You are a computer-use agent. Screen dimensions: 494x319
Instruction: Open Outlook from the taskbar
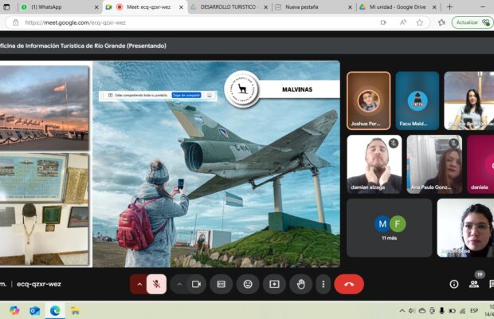pyautogui.click(x=35, y=311)
